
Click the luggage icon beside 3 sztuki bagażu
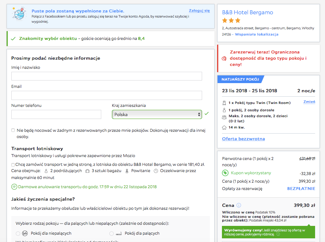tap(87, 171)
